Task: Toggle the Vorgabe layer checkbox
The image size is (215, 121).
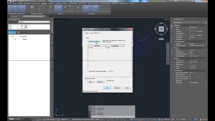Action: 15,39
